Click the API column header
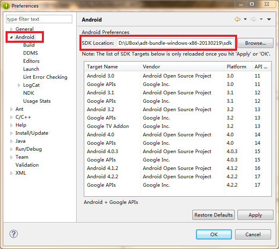This screenshot has width=279, height=249. click(x=261, y=67)
